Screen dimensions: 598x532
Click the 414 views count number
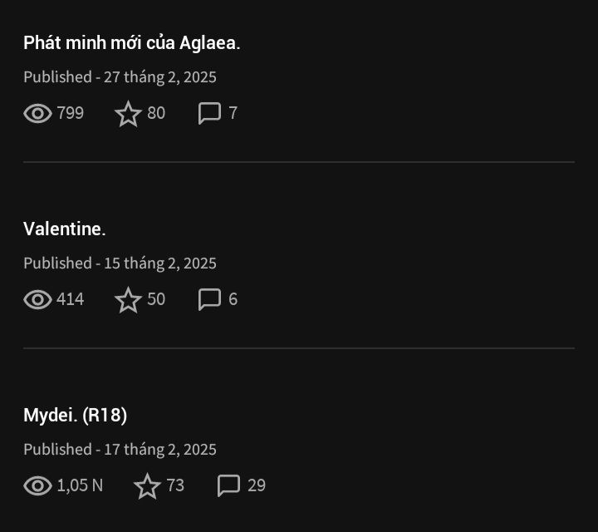70,299
